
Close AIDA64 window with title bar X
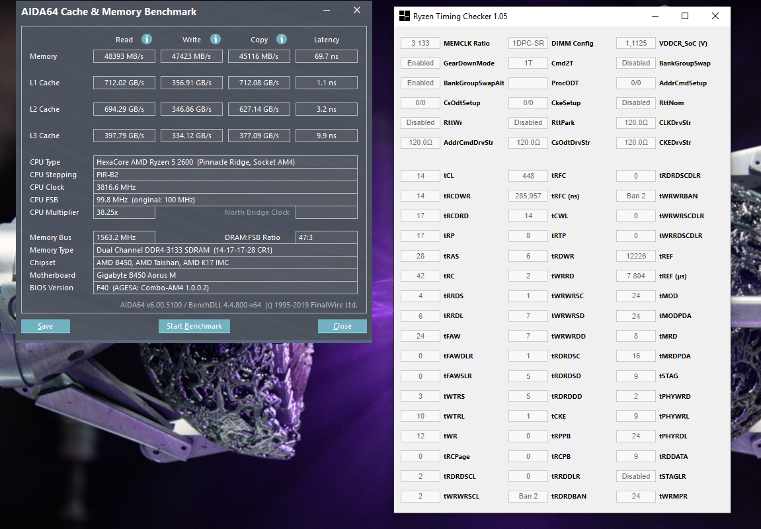coord(357,10)
